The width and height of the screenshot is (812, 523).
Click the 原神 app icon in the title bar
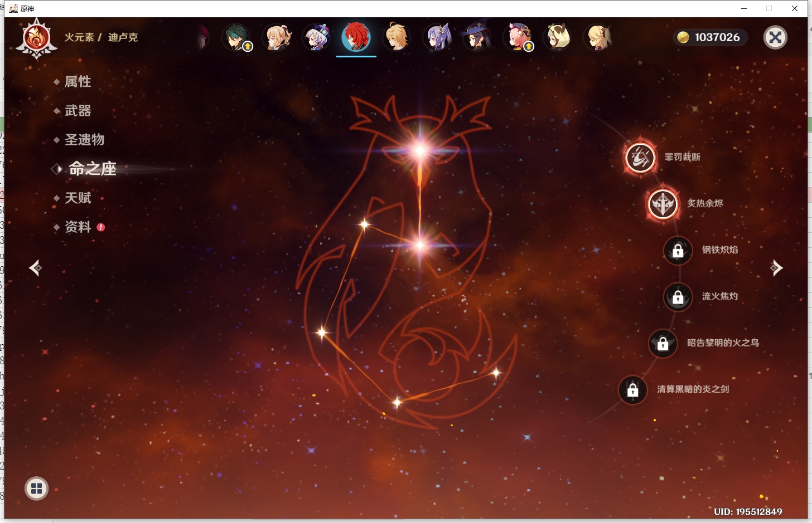13,8
